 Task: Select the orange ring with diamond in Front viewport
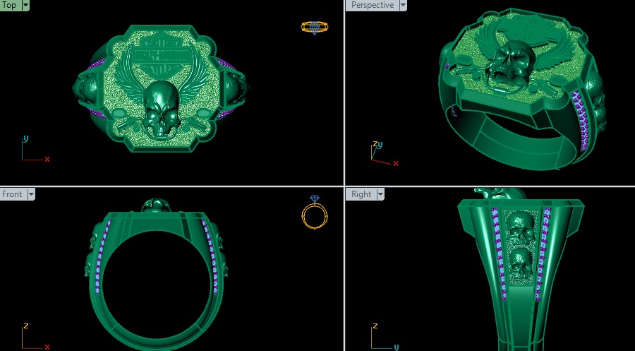point(315,213)
